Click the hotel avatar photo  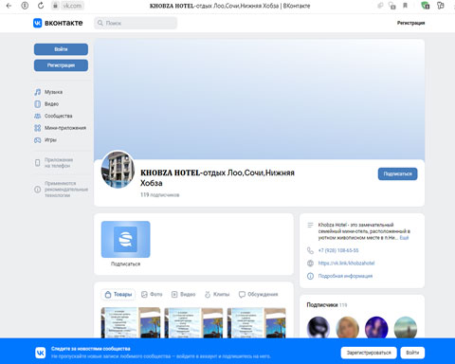(118, 170)
